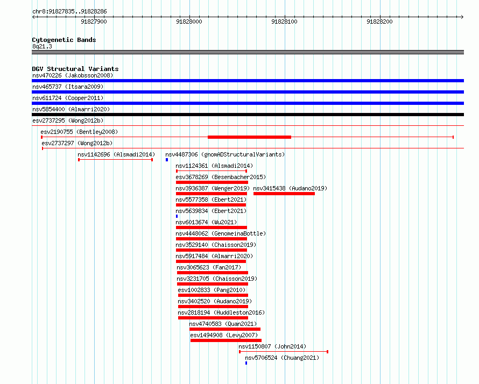
Task: Click the chr8:91827835..91828286 region label
Action: pos(69,11)
